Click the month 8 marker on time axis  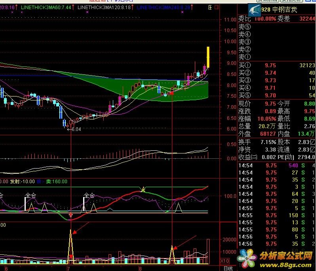pyautogui.click(x=140, y=269)
